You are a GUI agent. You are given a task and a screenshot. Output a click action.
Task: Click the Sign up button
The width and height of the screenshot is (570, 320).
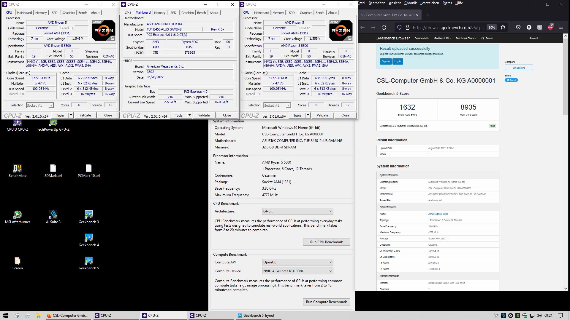[386, 61]
